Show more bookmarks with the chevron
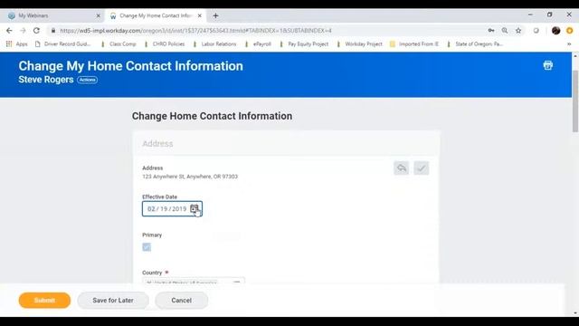 (x=569, y=44)
